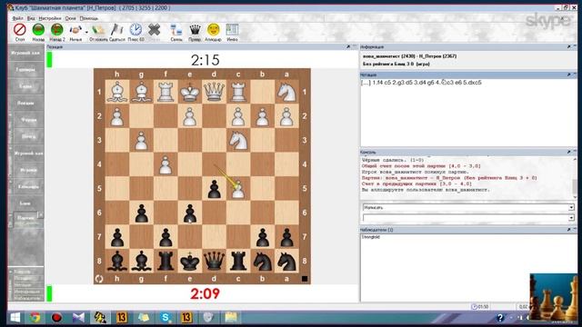This screenshot has width=582, height=327.
Task: Pin the Информация panel
Action: coord(568,46)
